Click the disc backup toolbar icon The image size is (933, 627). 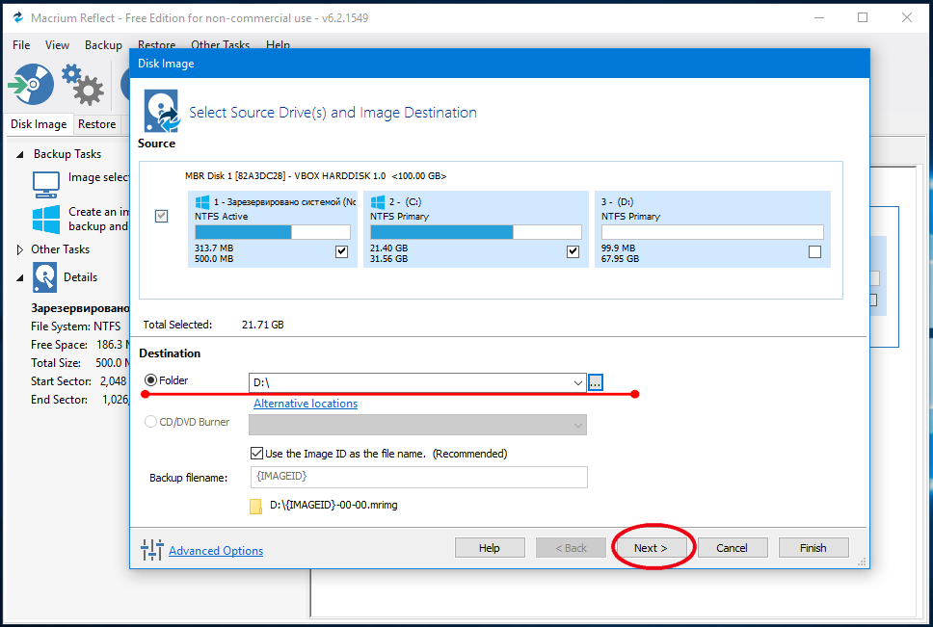(31, 85)
